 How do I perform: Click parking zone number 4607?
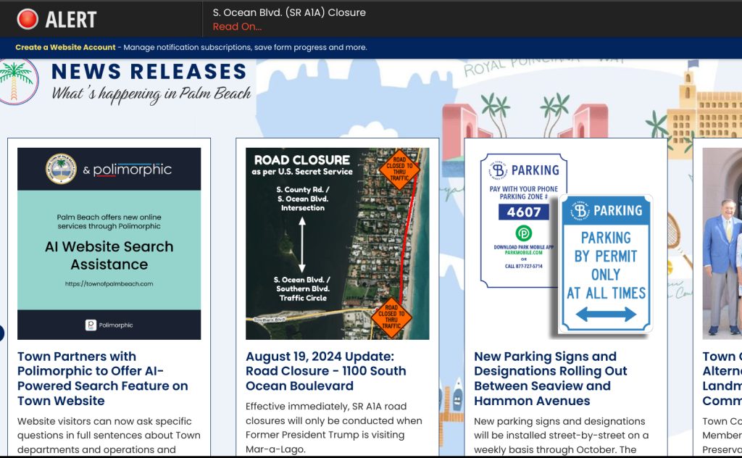[523, 212]
